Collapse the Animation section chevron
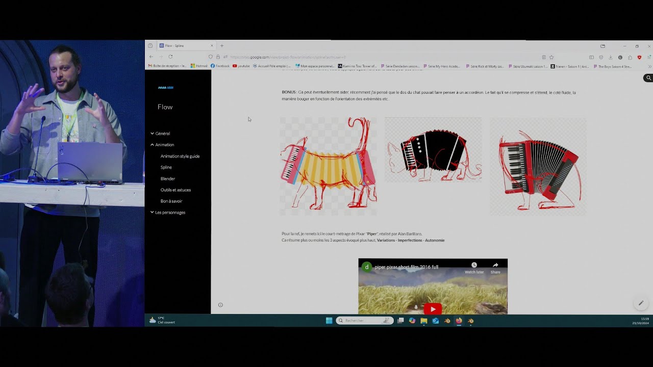 coord(152,145)
